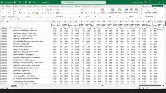Click the Copy icon in clipboard group
This screenshot has width=166, height=93.
point(14,11)
